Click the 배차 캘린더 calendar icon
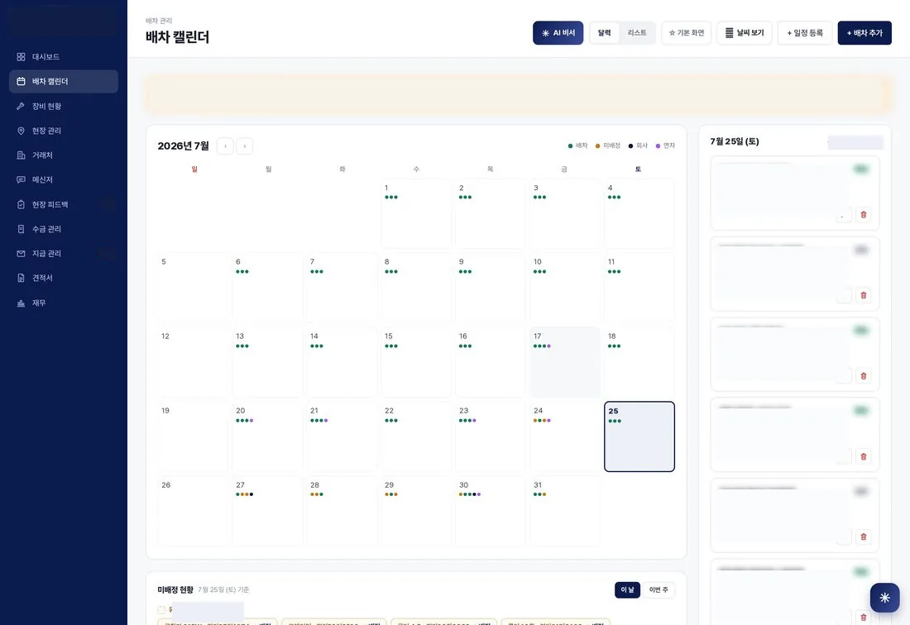910x625 pixels. point(21,81)
